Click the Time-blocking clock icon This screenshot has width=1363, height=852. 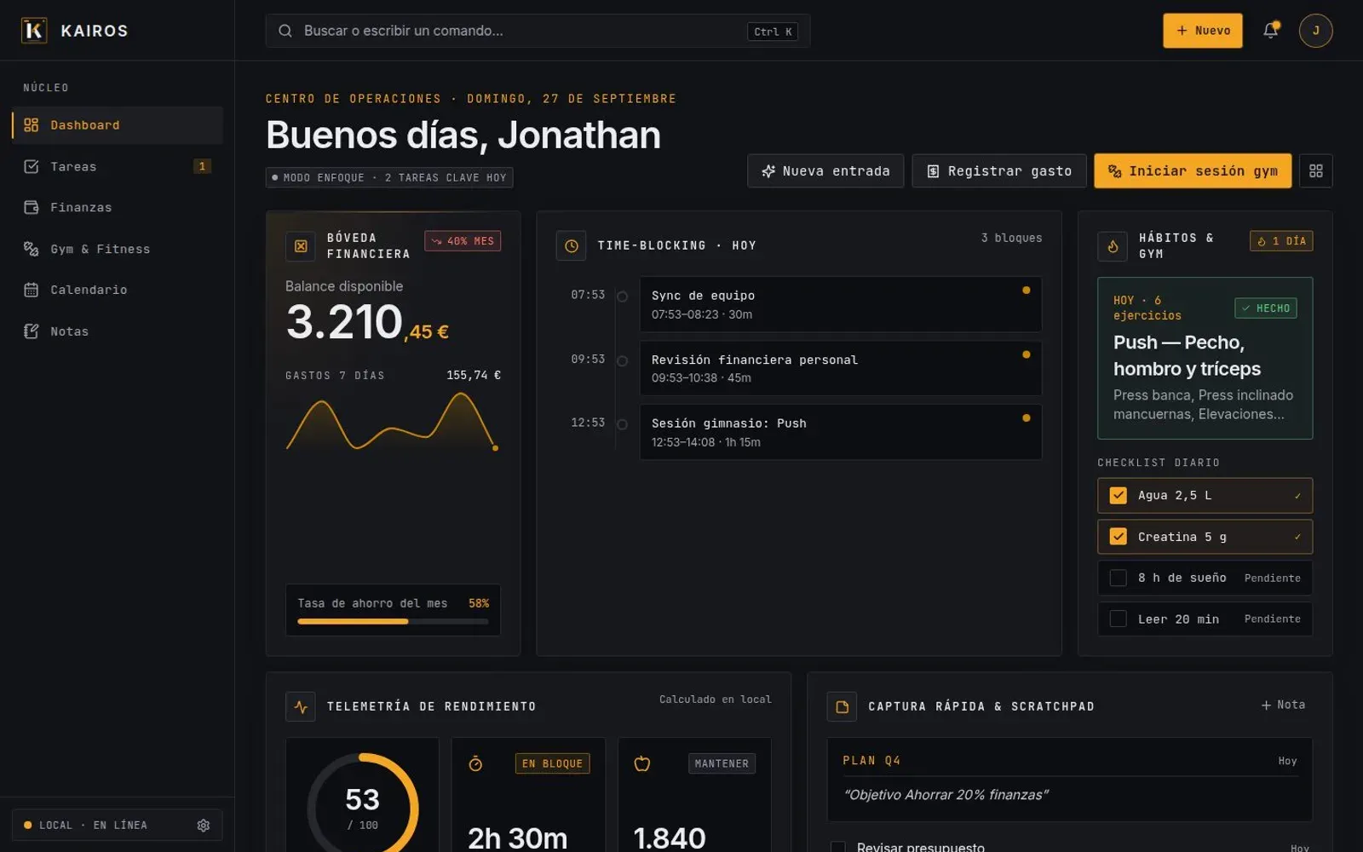[572, 245]
